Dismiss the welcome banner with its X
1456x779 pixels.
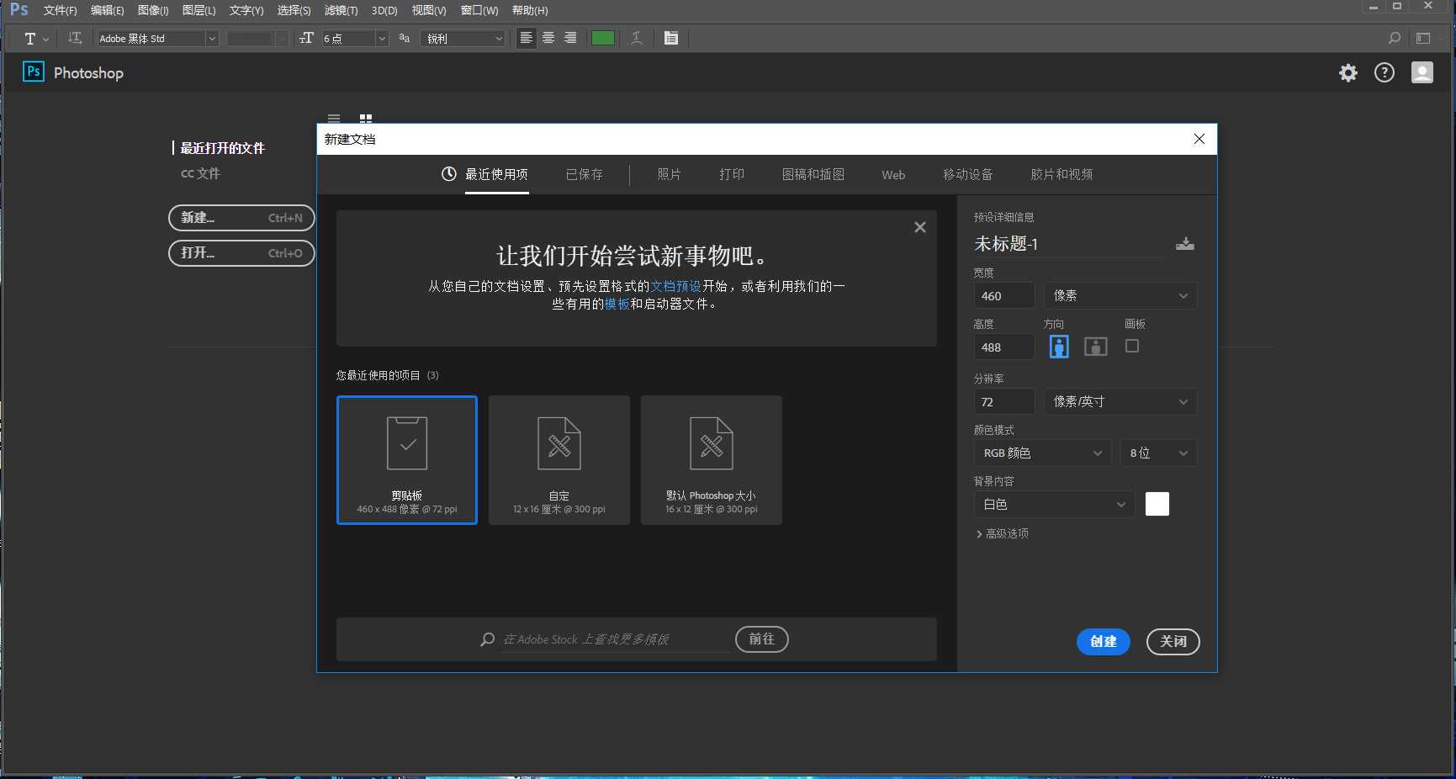click(920, 227)
